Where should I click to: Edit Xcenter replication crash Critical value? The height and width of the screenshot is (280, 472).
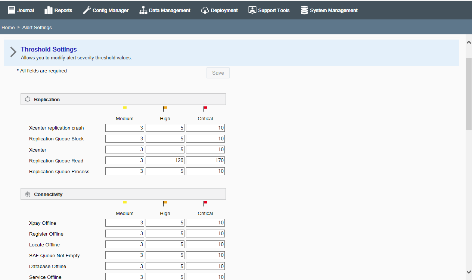click(205, 128)
